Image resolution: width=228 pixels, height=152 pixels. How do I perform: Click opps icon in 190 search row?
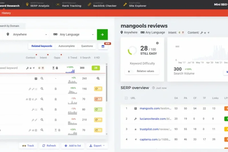click(56, 89)
